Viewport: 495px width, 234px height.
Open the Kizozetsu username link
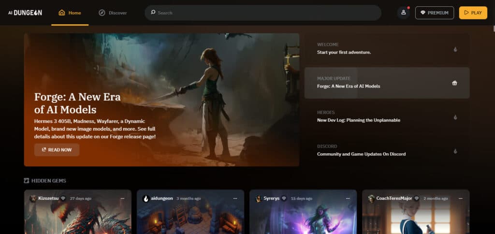(x=48, y=198)
